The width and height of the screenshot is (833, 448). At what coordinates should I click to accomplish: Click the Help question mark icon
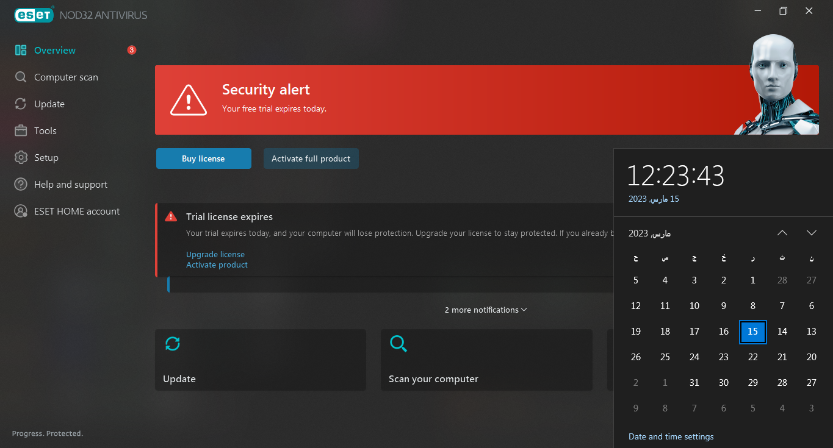click(21, 185)
